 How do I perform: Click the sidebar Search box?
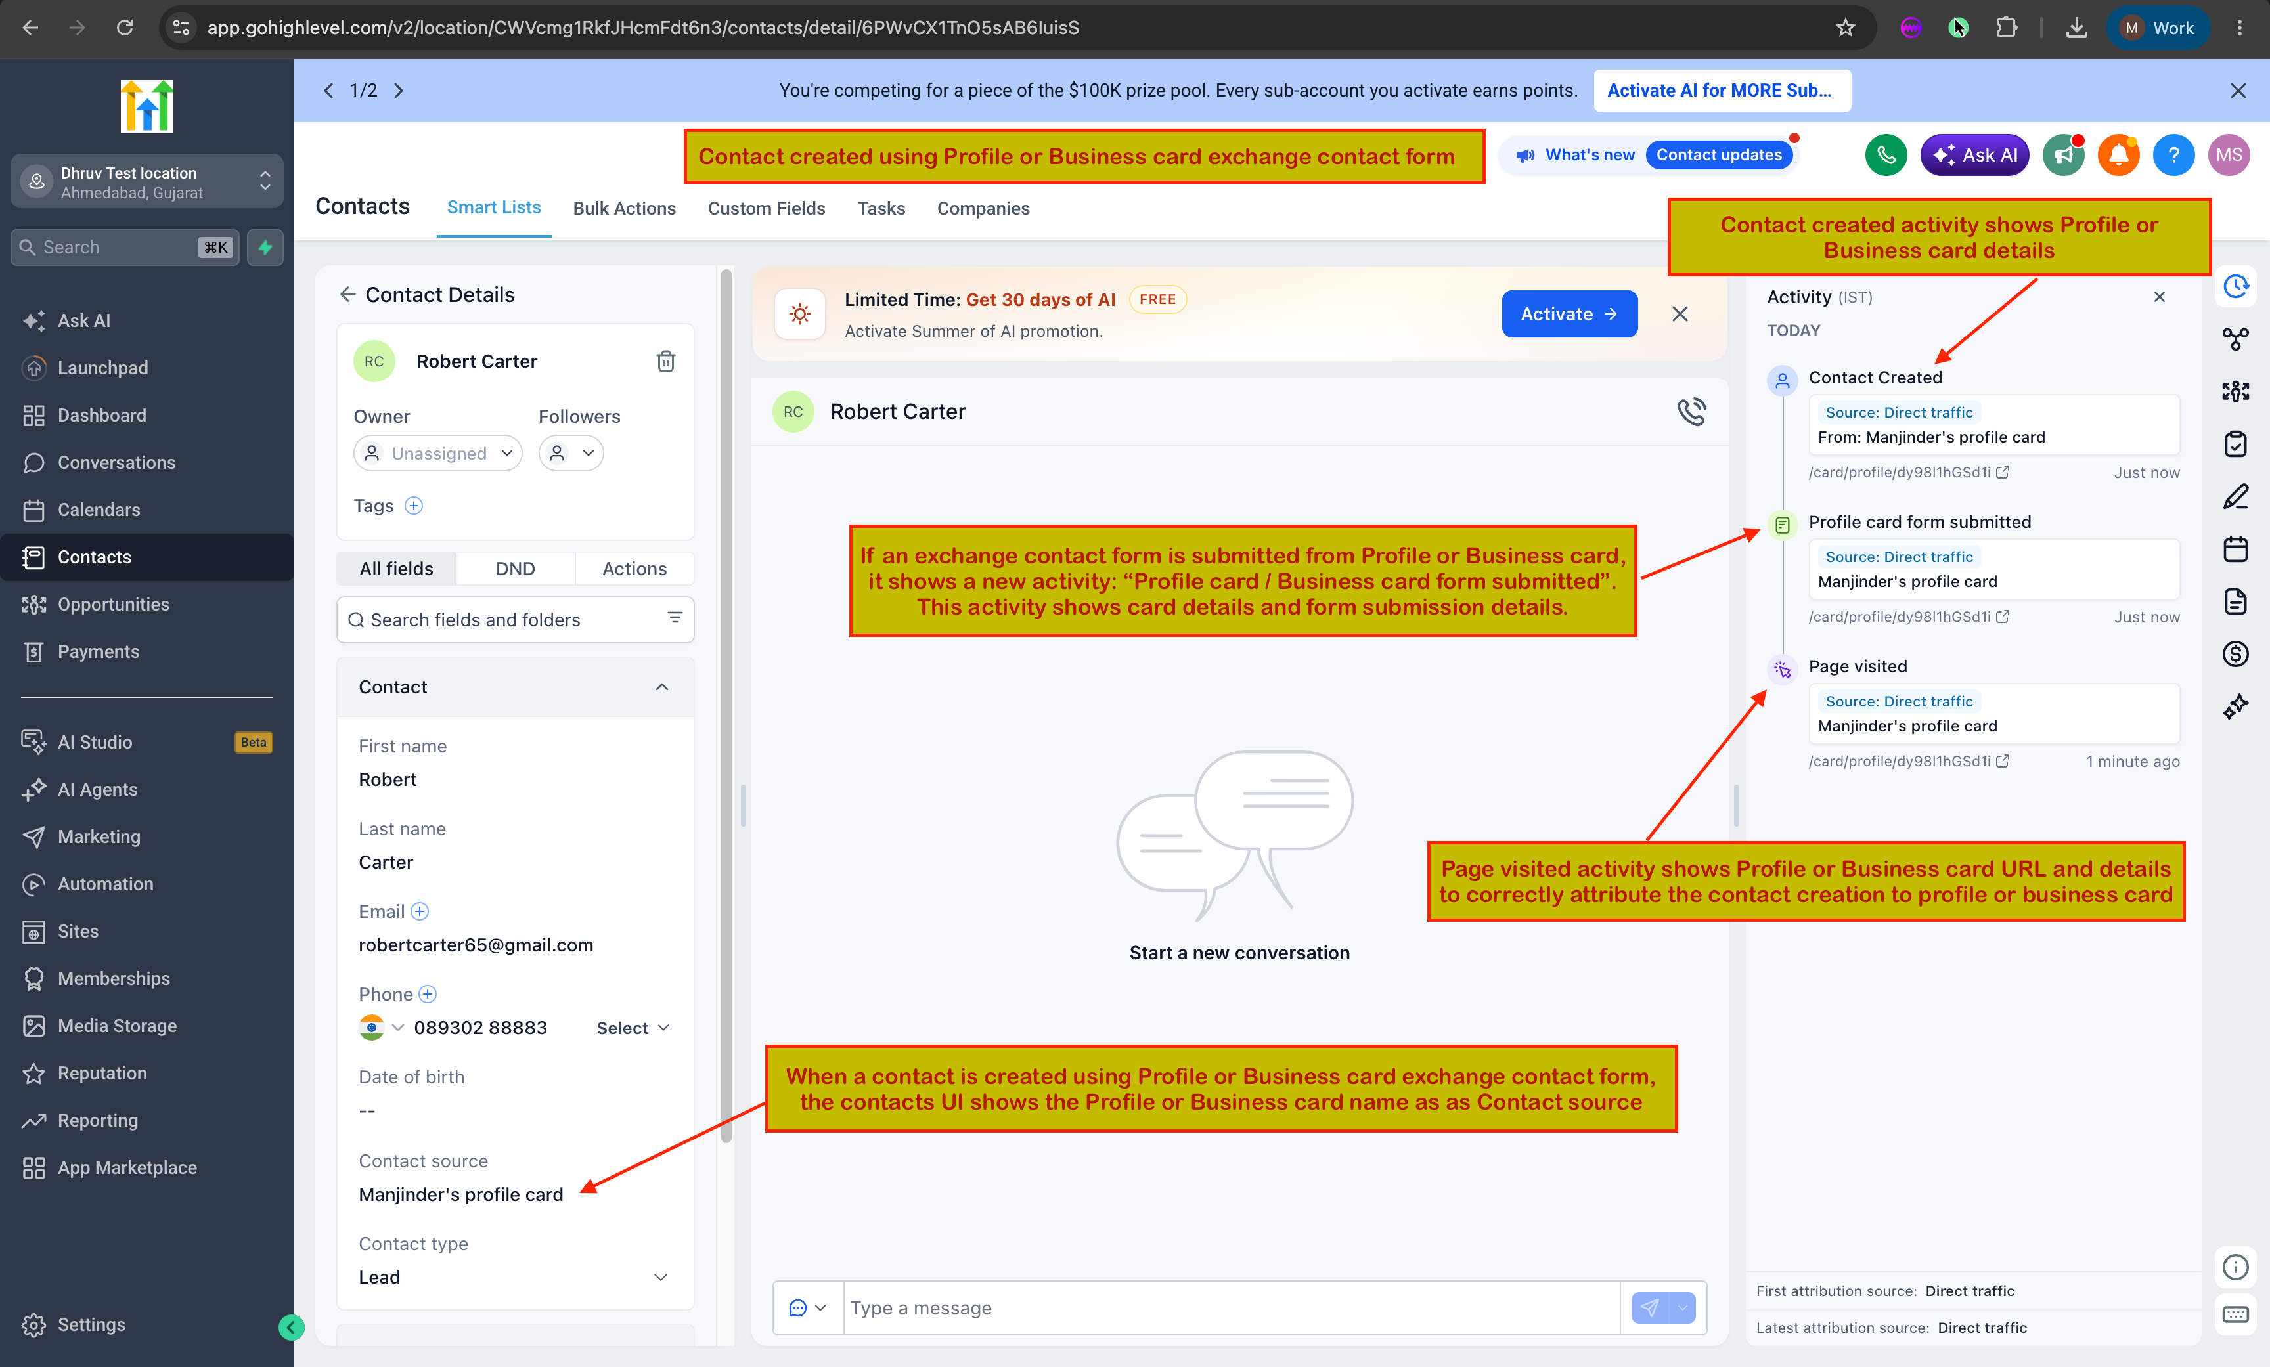click(124, 247)
